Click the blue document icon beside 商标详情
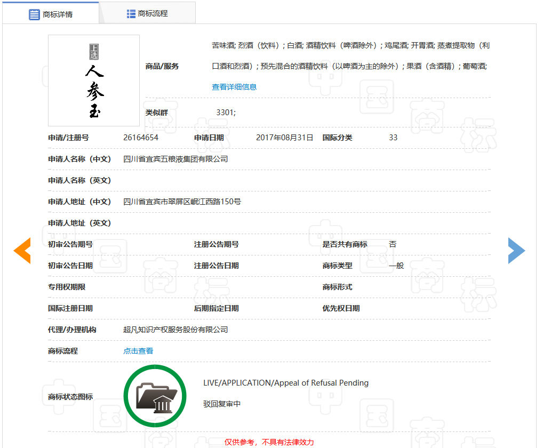 34,14
